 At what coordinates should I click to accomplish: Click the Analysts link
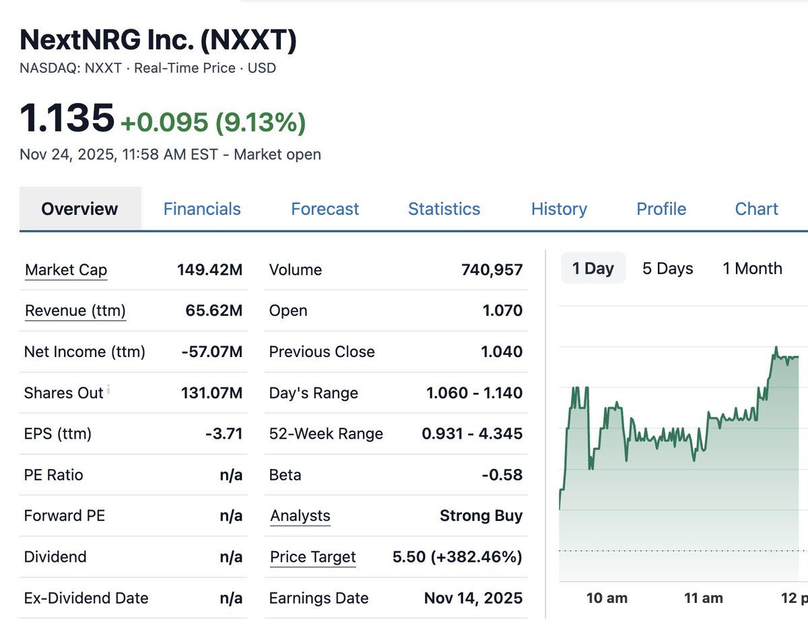(300, 516)
